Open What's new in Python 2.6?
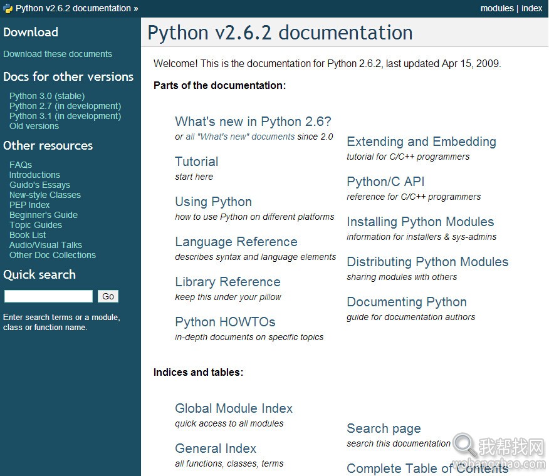This screenshot has width=549, height=476. point(253,122)
